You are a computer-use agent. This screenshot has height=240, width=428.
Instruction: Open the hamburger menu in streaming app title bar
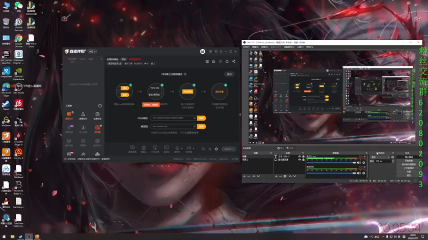[x=221, y=51]
